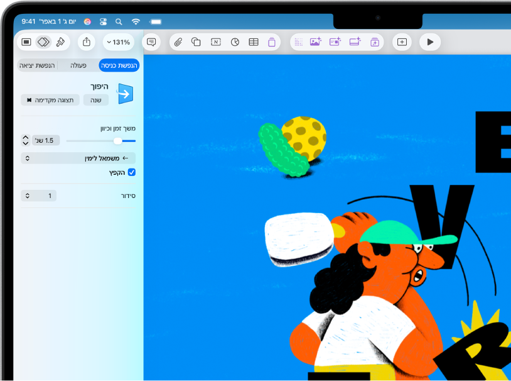511x381 pixels.
Task: Insert a table using table icon
Action: 253,42
